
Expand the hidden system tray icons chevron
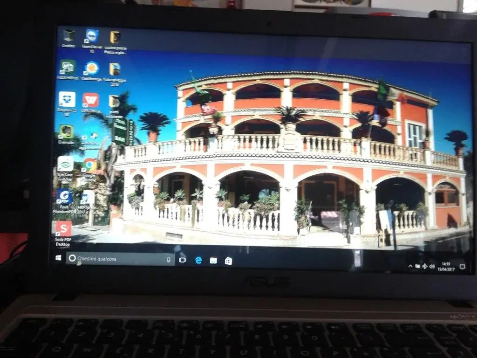click(x=410, y=266)
